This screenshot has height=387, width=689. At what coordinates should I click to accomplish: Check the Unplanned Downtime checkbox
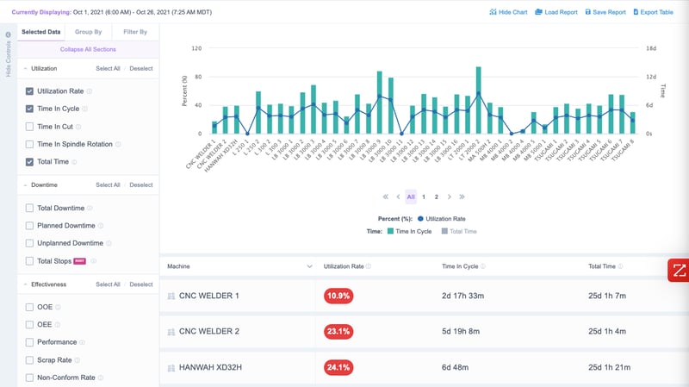tap(29, 243)
